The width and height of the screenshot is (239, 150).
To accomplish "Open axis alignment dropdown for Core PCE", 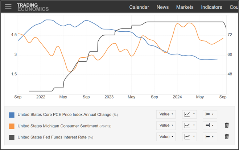I will pos(210,114).
